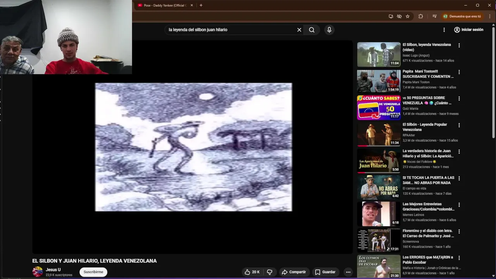Open Las Mejores Entrevistas Graciosas thumbnail

coord(379,214)
